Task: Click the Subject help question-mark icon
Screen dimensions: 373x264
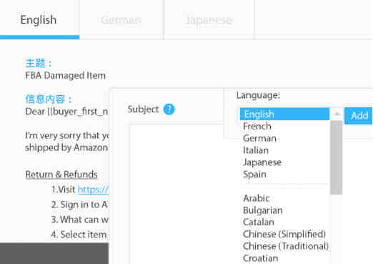Action: [169, 109]
